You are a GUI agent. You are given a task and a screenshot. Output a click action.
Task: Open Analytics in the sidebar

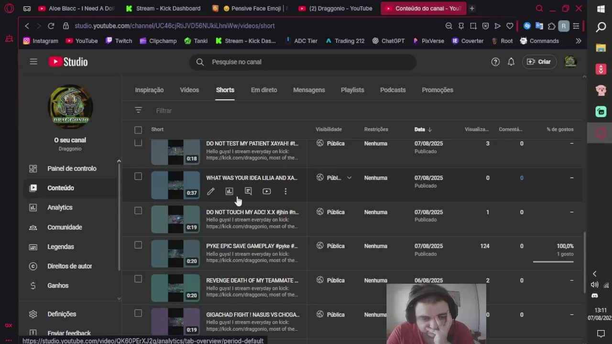[x=70, y=207]
